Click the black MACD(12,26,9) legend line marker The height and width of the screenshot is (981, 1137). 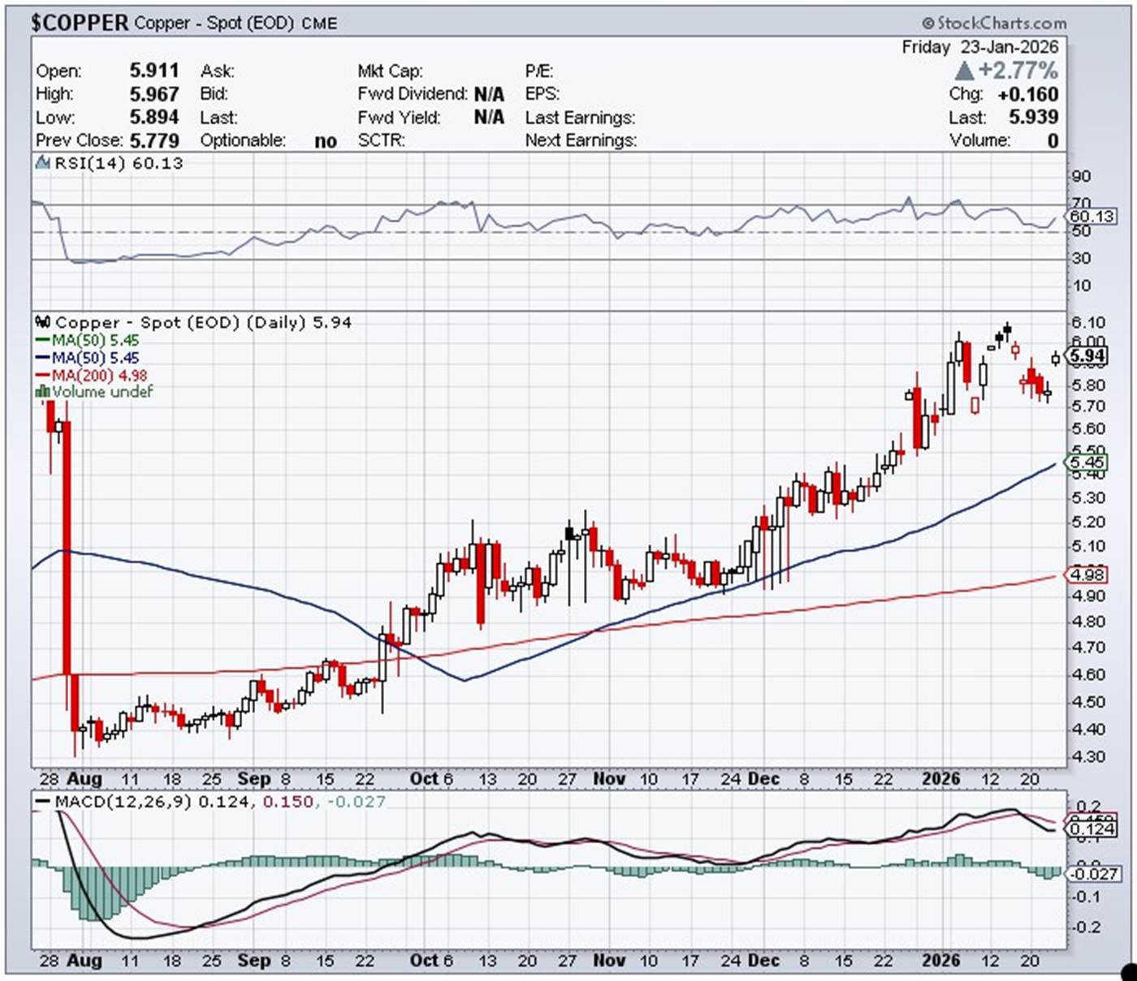pos(42,802)
